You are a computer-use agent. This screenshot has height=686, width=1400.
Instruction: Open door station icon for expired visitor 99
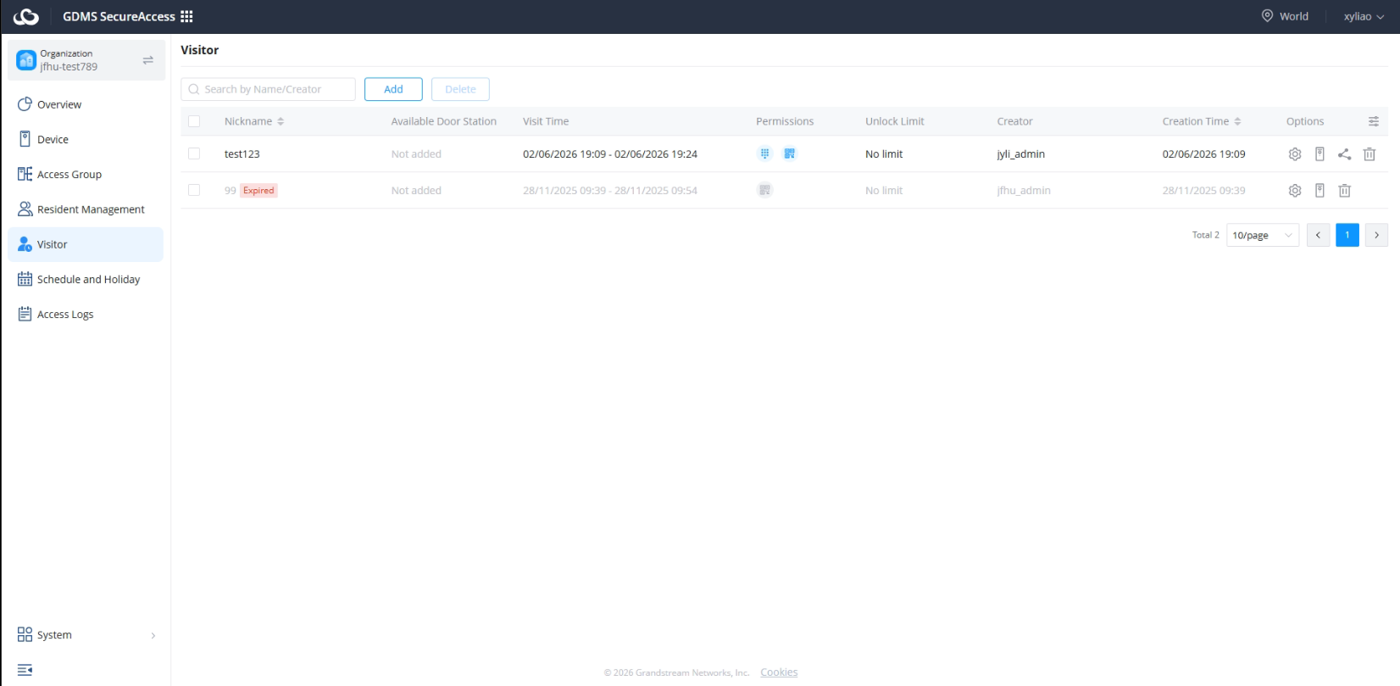tap(1319, 191)
